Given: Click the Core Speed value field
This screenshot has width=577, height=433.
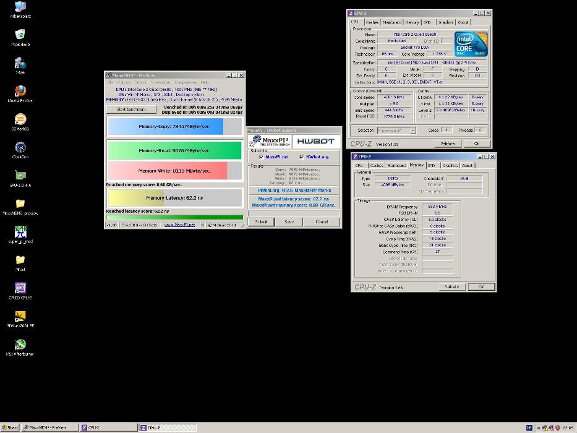Looking at the screenshot, I should tap(393, 97).
